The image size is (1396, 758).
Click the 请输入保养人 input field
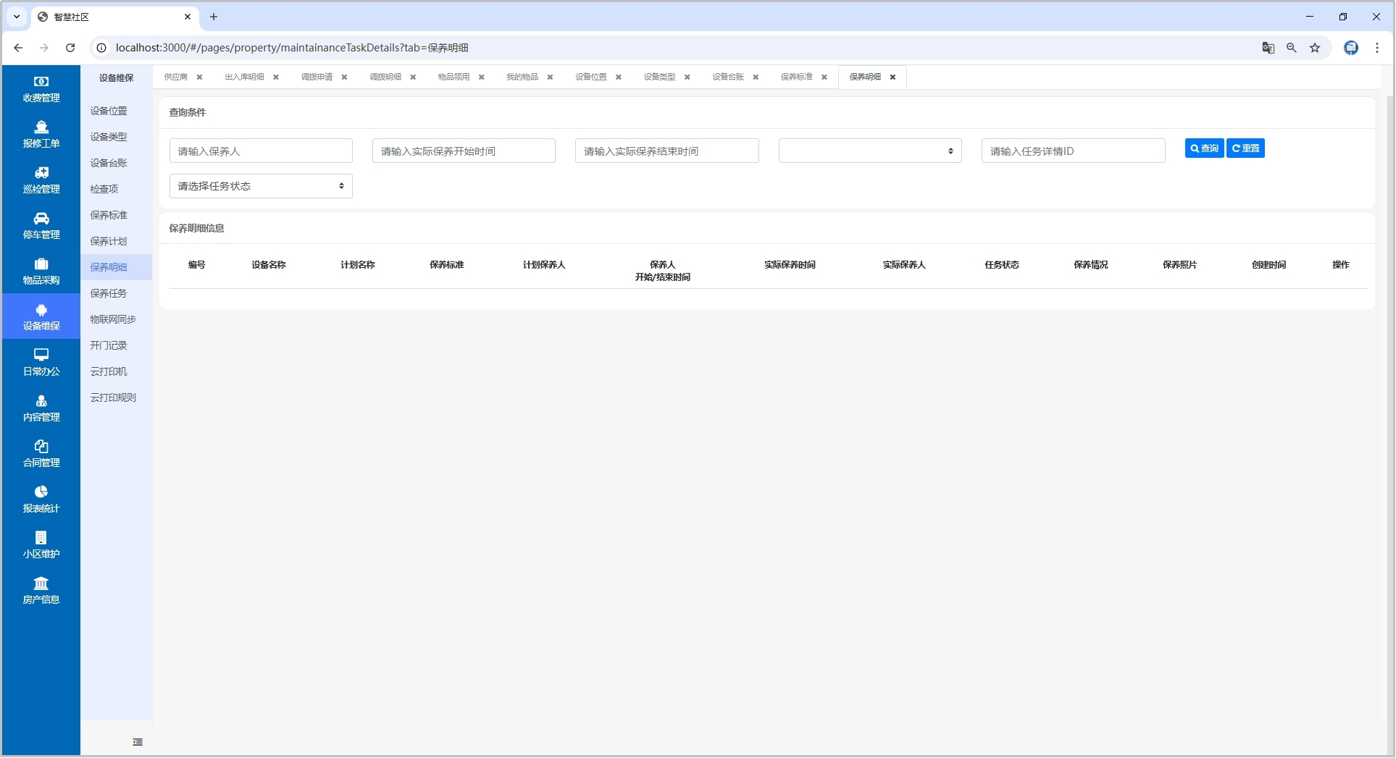(x=261, y=151)
